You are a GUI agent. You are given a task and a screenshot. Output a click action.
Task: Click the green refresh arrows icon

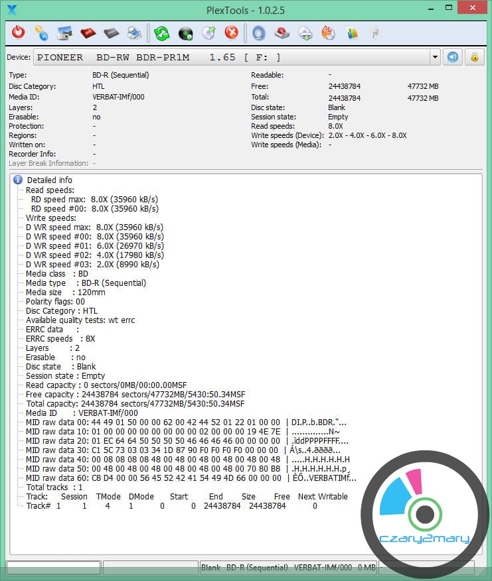pos(162,32)
